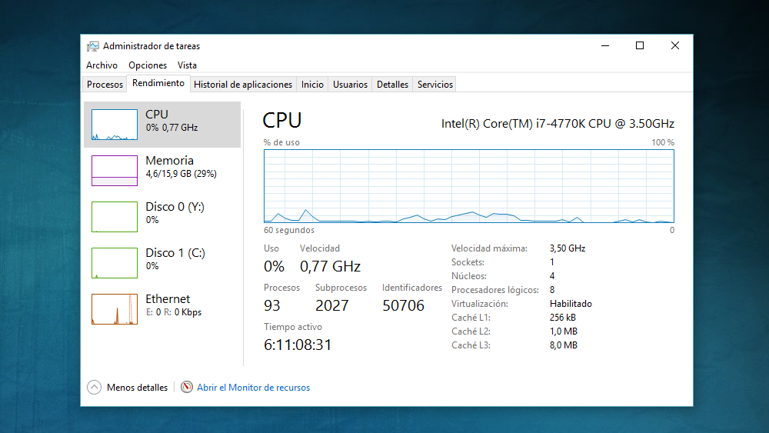The height and width of the screenshot is (433, 769).
Task: Switch to the Detalles tab
Action: tap(392, 85)
